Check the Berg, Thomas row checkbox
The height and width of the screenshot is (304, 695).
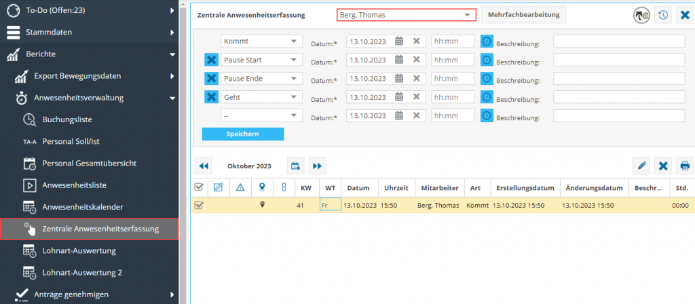199,205
